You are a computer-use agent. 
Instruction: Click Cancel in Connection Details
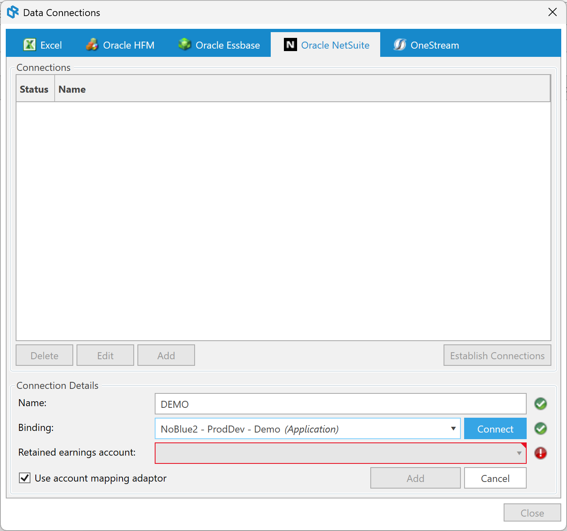(495, 478)
